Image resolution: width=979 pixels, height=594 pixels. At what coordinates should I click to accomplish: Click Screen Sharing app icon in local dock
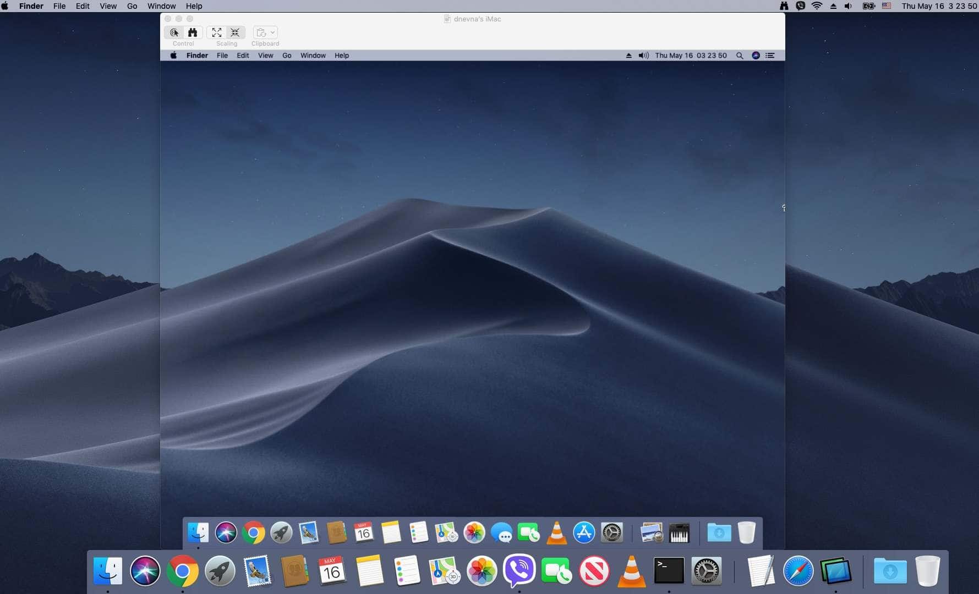click(835, 571)
